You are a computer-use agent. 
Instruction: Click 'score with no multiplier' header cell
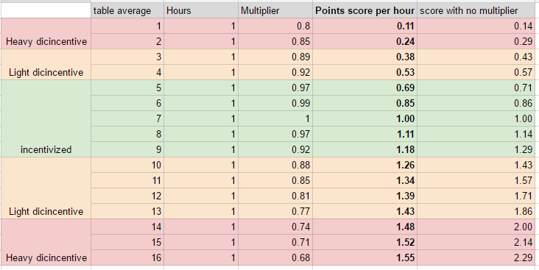(x=478, y=10)
